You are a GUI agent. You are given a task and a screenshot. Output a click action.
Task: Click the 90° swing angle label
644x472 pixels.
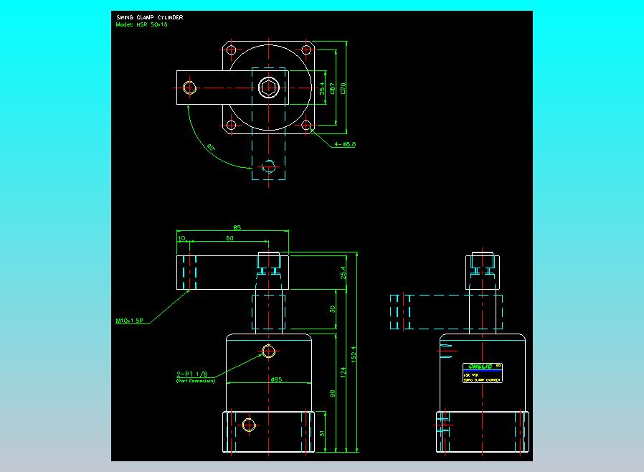pos(211,148)
